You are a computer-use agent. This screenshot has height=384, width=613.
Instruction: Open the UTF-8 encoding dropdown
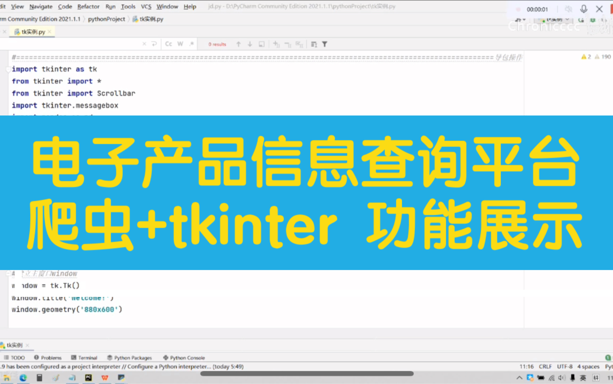pos(565,366)
